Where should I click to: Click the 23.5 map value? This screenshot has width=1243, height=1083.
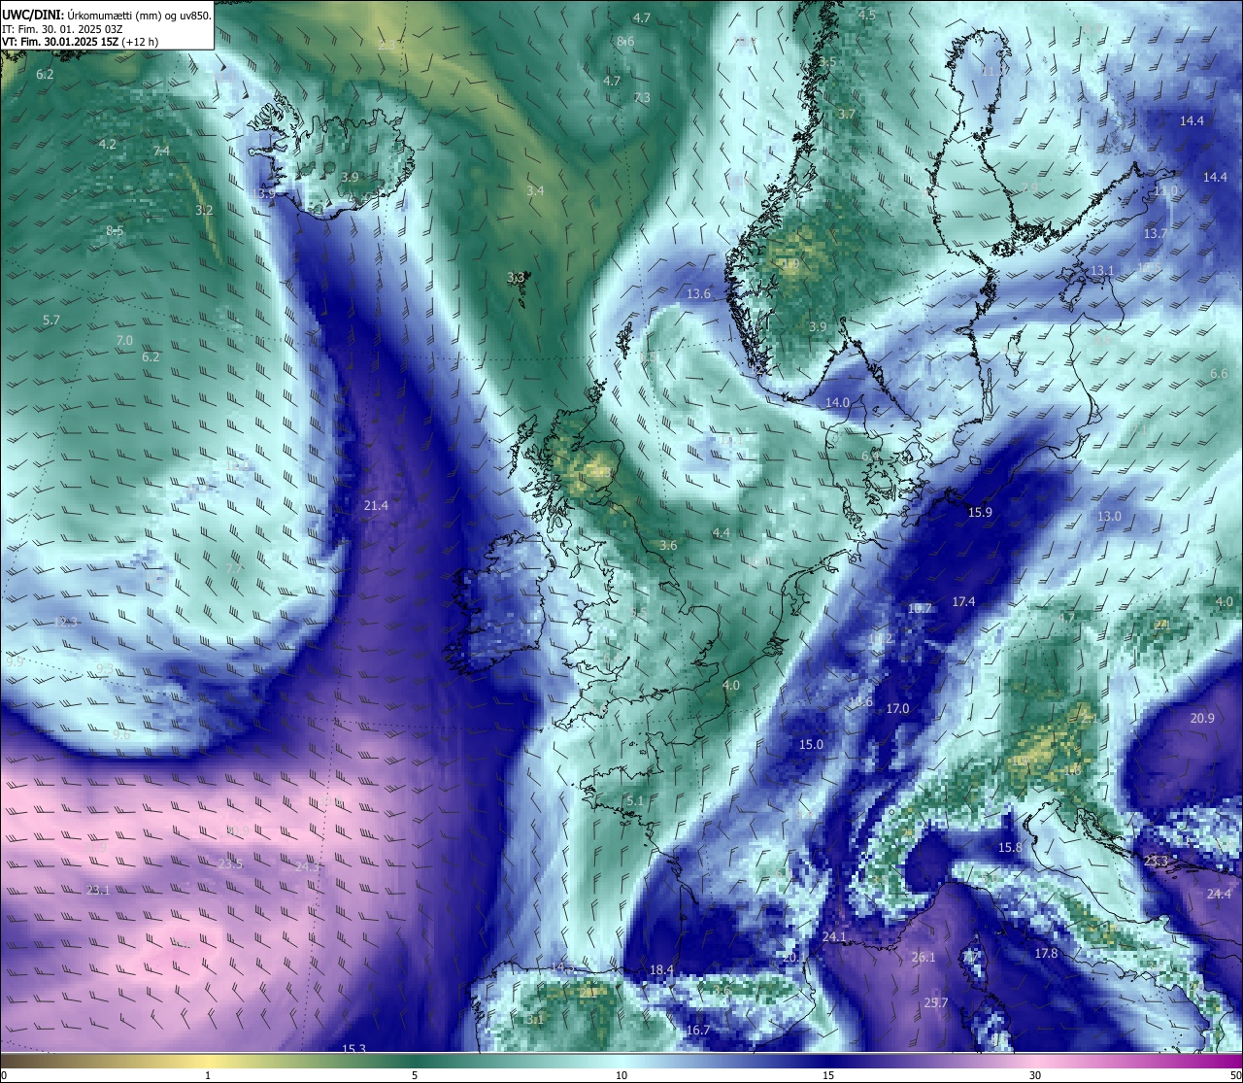coord(230,864)
